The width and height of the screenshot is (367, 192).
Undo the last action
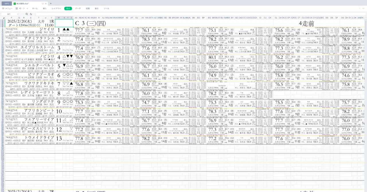[20, 9]
